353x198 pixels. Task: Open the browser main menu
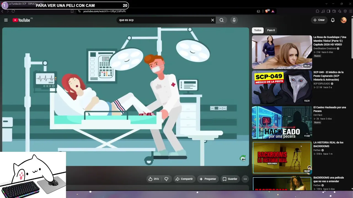pyautogui.click(x=350, y=11)
